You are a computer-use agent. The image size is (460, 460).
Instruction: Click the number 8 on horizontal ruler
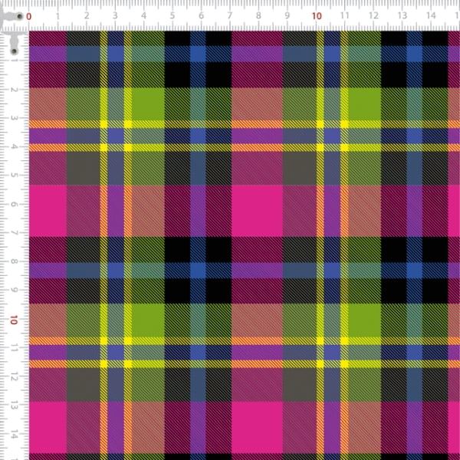pyautogui.click(x=258, y=16)
